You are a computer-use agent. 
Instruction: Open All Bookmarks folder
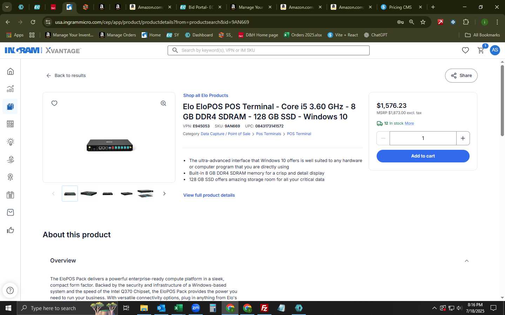(x=482, y=35)
